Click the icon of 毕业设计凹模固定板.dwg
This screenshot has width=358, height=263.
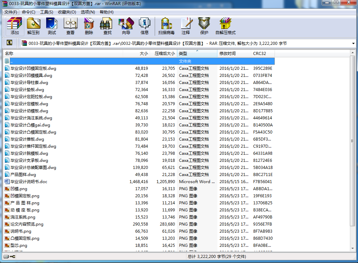(x=7, y=68)
